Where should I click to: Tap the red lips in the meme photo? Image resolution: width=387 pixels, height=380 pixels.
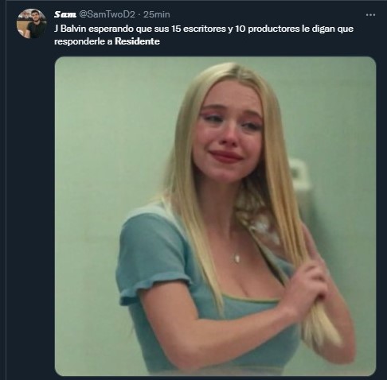click(226, 156)
